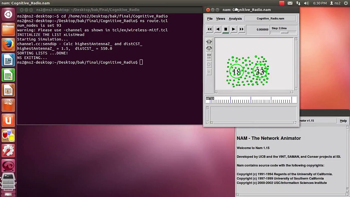Click the canvas horizontal scrollbar in NAM
The width and height of the screenshot is (350, 197).
254,92
